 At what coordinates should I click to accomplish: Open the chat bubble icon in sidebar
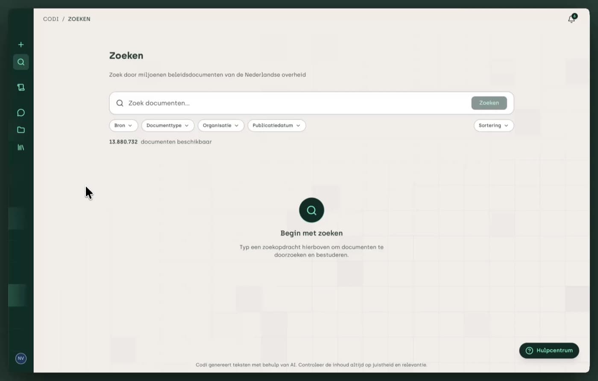click(21, 113)
